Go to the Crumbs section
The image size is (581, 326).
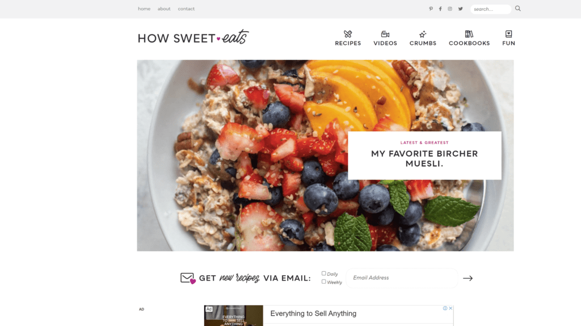(x=423, y=38)
